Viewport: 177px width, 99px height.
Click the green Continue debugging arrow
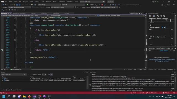87,5
